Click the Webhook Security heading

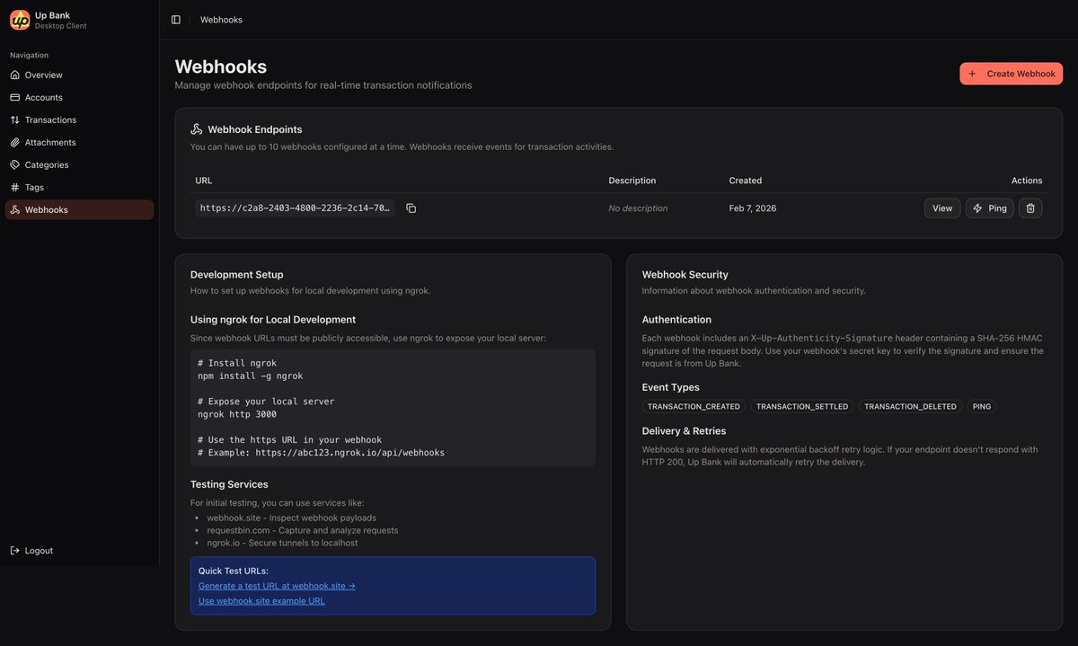click(685, 275)
